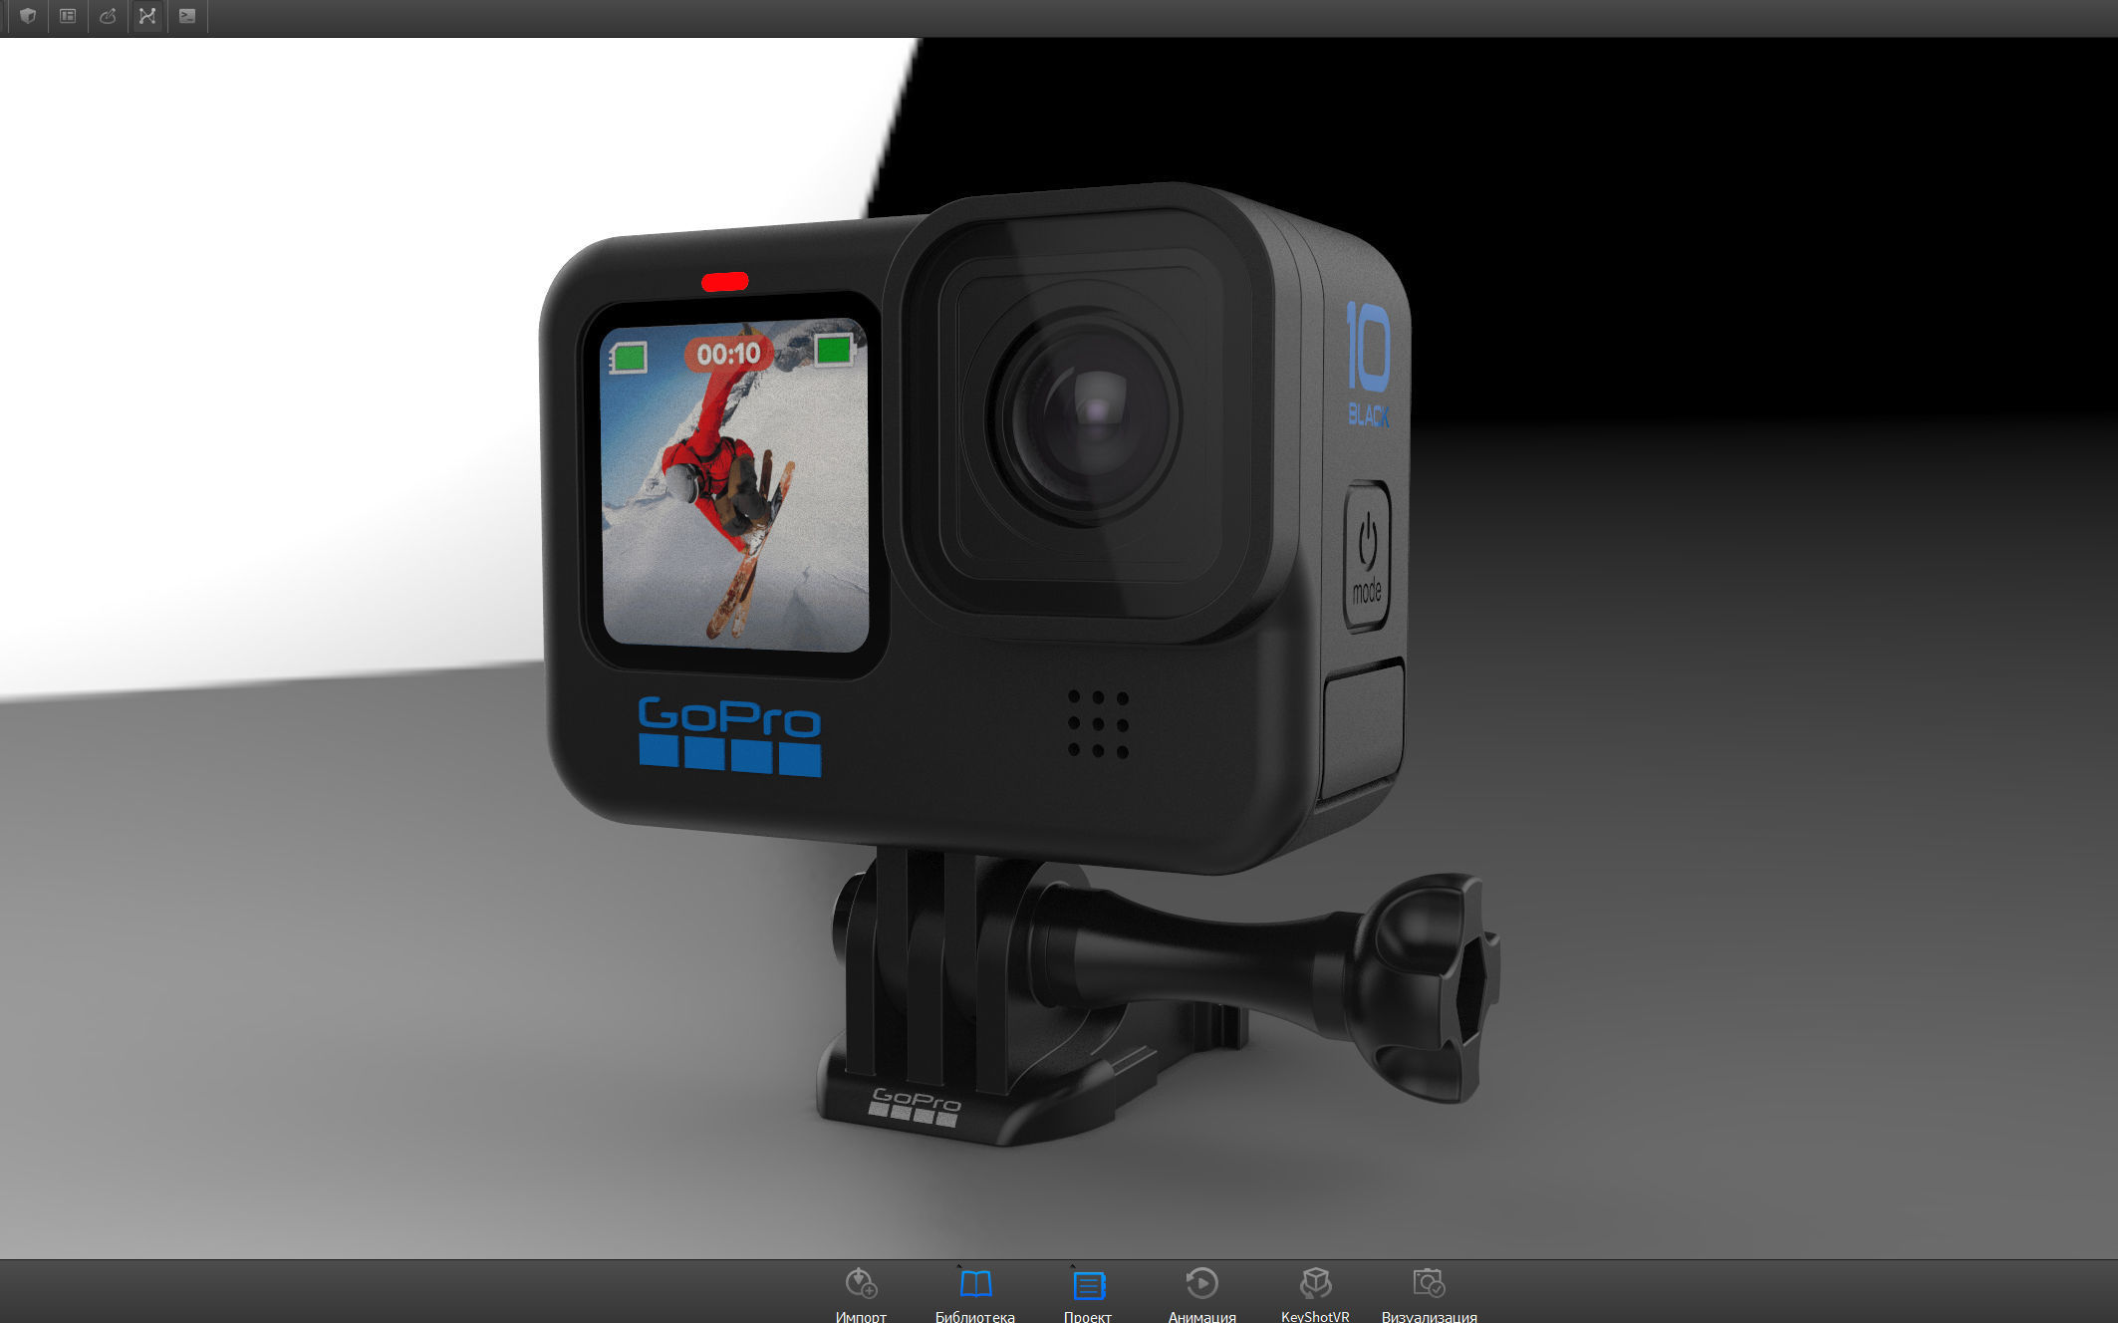Launch the KeyShotVR wizard

(1315, 1293)
